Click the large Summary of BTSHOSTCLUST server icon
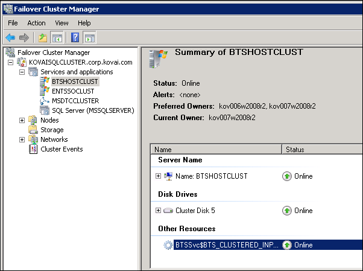The height and width of the screenshot is (271, 363). coord(159,59)
